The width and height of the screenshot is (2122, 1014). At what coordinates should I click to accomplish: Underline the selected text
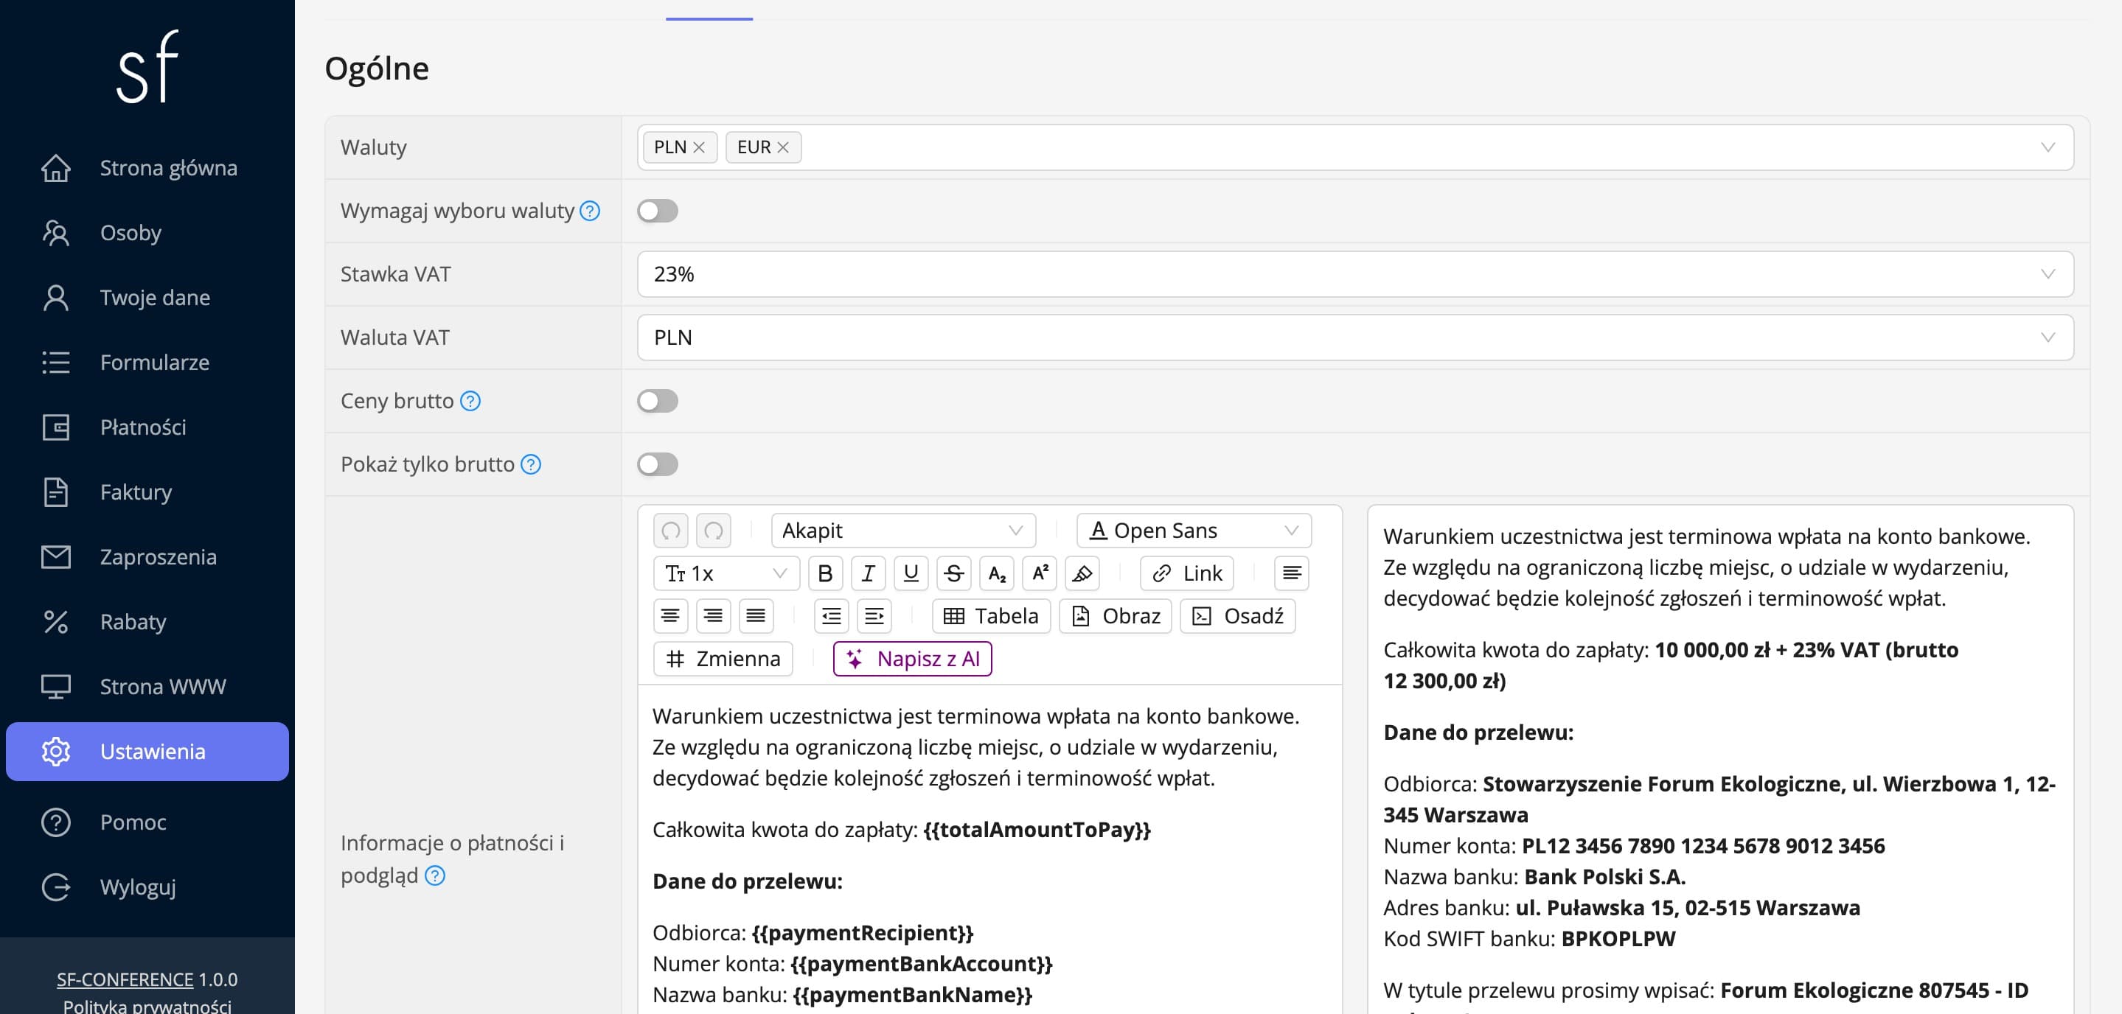(x=911, y=573)
